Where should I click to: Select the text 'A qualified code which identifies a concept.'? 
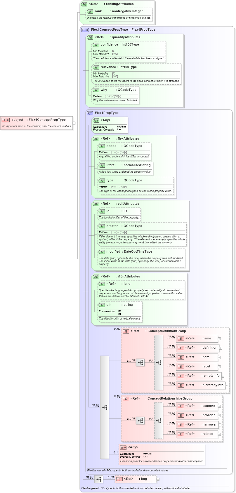pyautogui.click(x=124, y=157)
